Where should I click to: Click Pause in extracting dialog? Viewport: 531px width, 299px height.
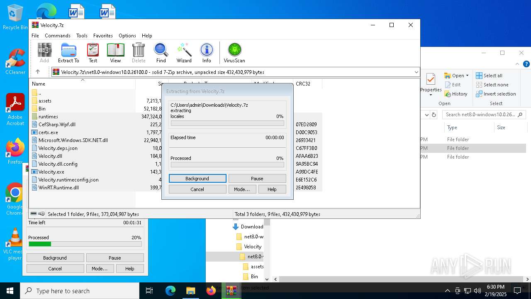[257, 179]
